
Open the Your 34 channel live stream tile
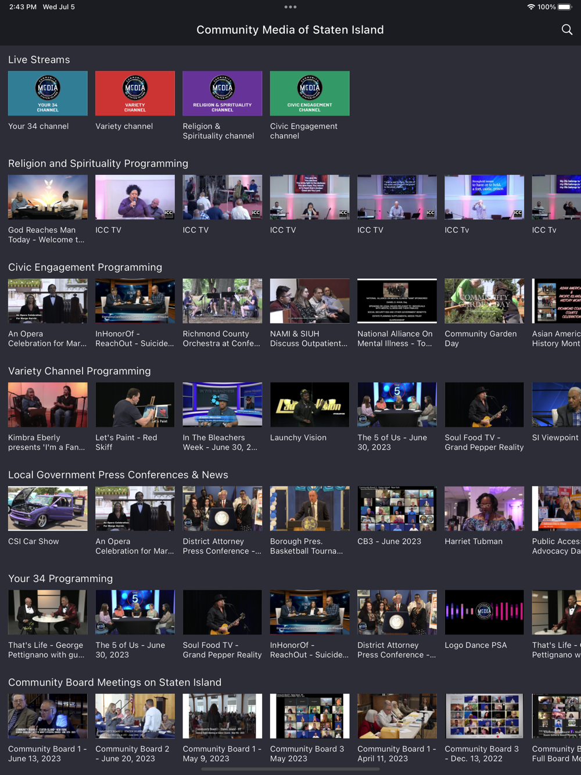(x=48, y=94)
